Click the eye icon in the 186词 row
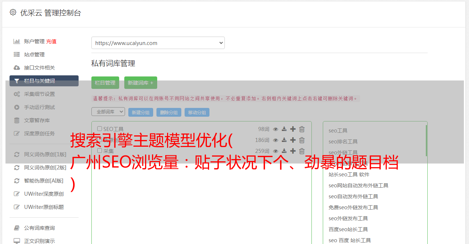 pos(276,140)
